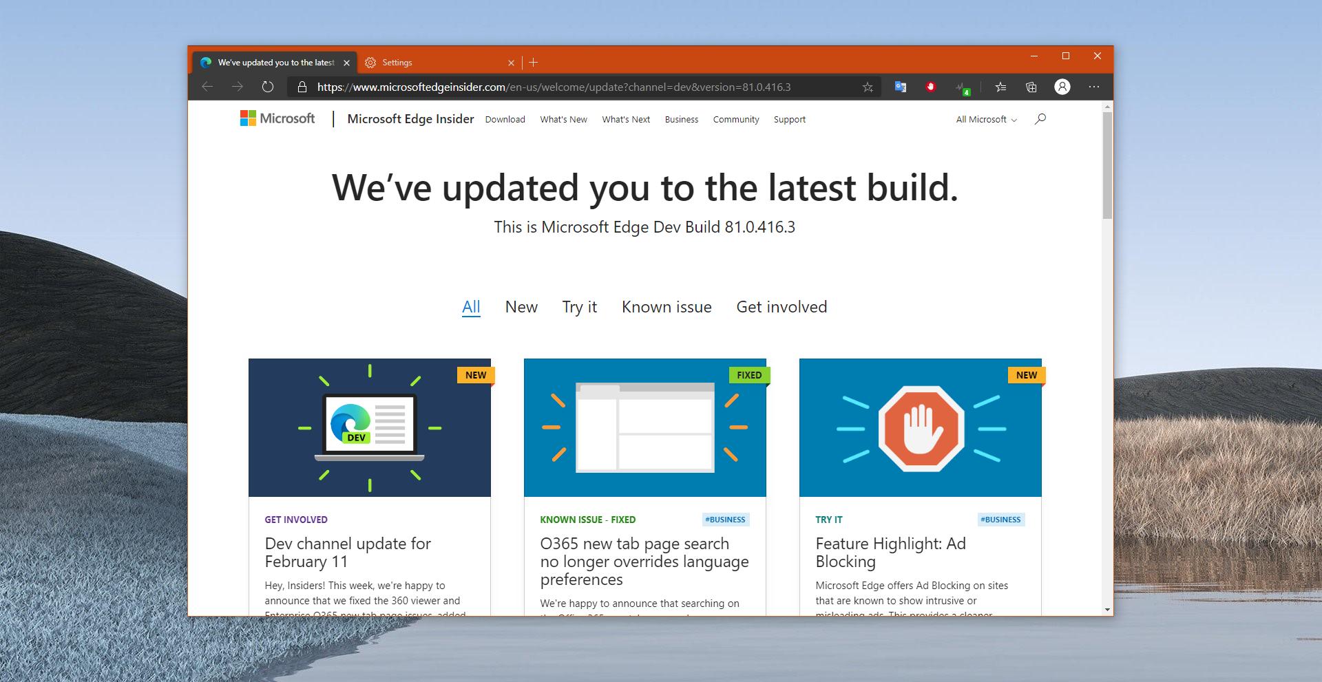1322x682 pixels.
Task: Add page to favorites with star icon
Action: click(868, 87)
